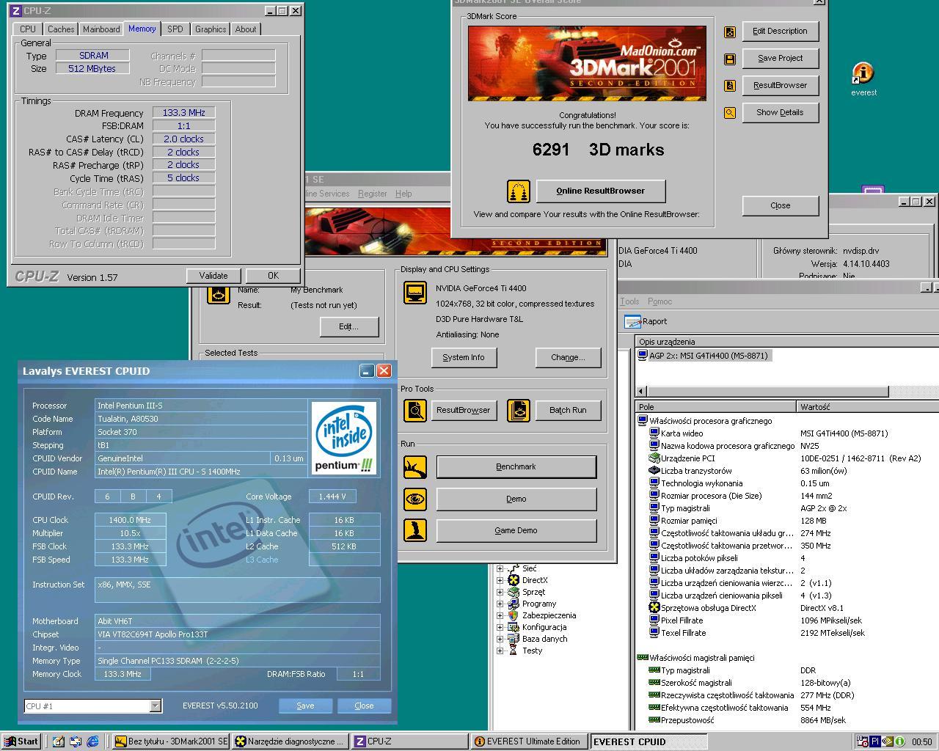The width and height of the screenshot is (939, 751).
Task: Click Close in EVEREST CPUID window
Action: tap(364, 706)
